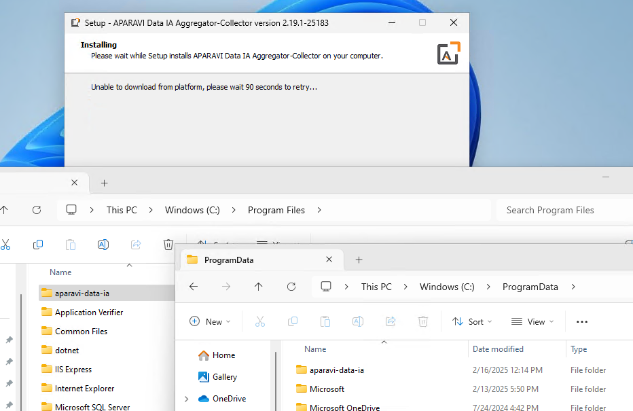Click Program Files breadcrumb segment
The height and width of the screenshot is (411, 633).
(276, 210)
